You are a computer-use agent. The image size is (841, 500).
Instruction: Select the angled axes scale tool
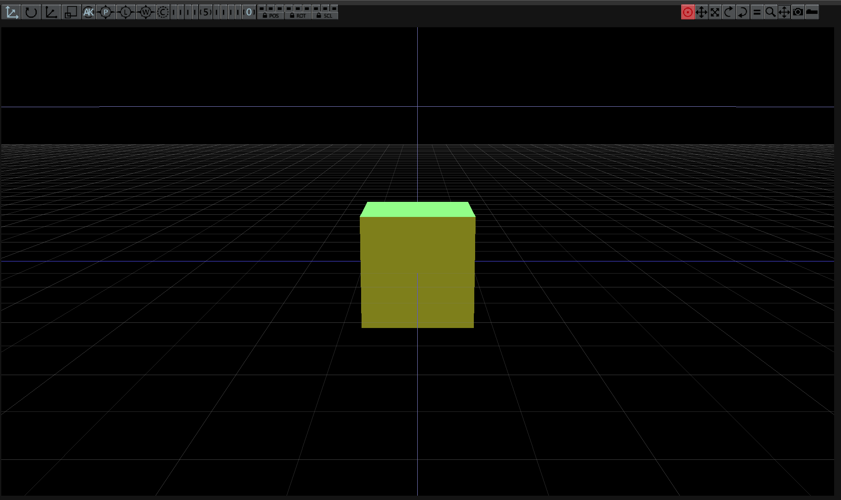coord(51,12)
